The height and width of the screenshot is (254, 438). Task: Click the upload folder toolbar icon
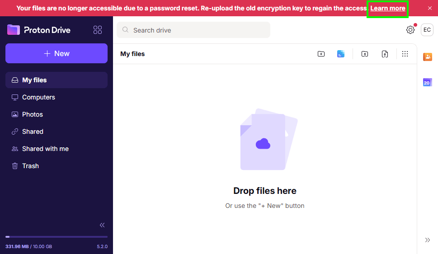point(365,54)
